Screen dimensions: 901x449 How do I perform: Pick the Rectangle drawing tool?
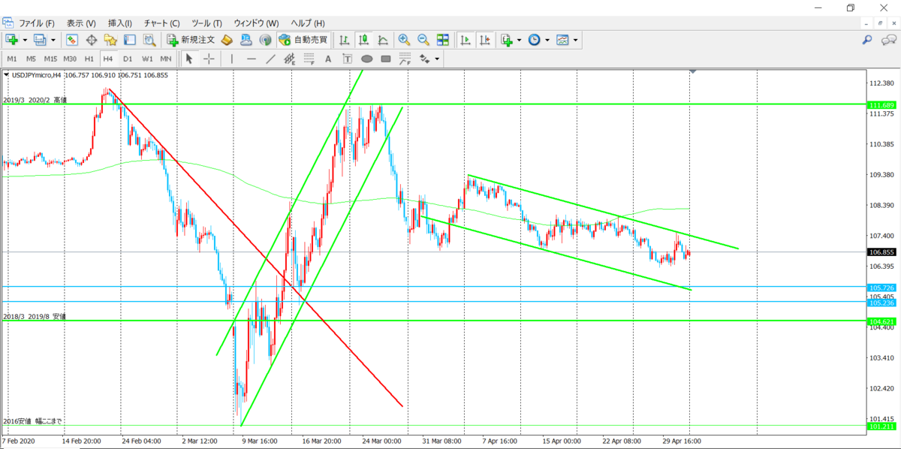coord(386,59)
